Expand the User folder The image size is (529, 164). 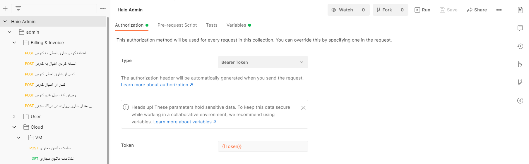(14, 117)
